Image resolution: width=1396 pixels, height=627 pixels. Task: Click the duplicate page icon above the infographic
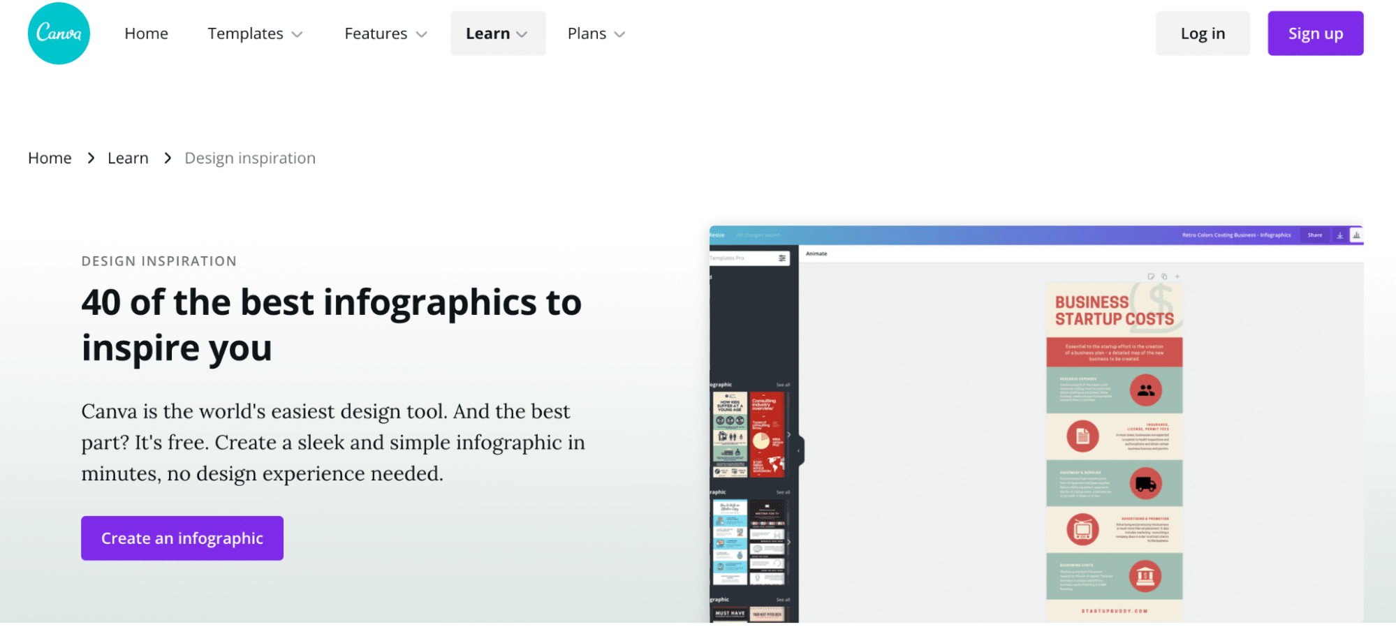pyautogui.click(x=1164, y=276)
